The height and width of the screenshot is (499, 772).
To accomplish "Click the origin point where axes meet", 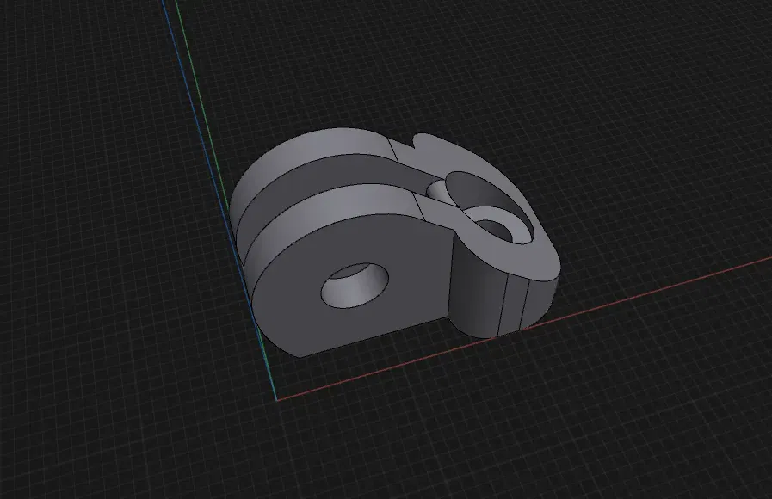I will click(x=277, y=400).
